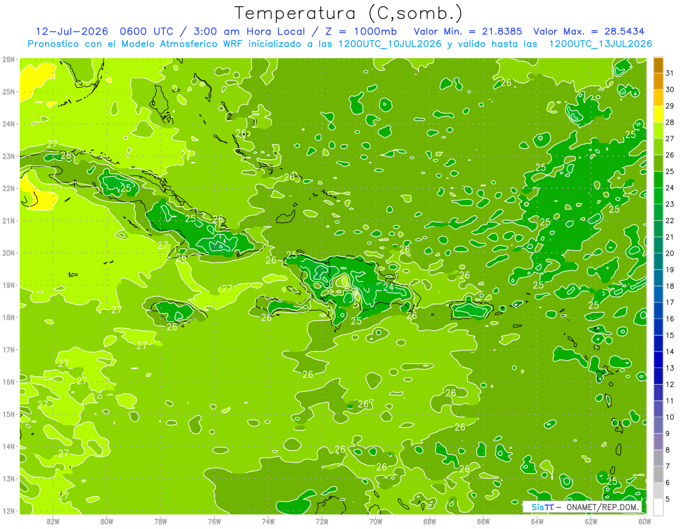Click the "ONAMET/REP.DOM." credit label
This screenshot has width=685, height=529.
tap(603, 507)
